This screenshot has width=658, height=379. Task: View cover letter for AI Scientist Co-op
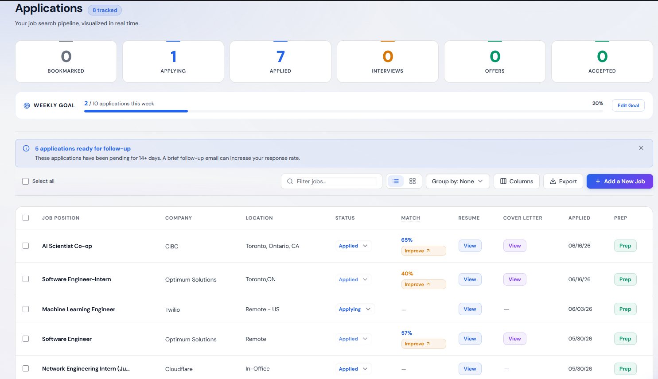[515, 246]
